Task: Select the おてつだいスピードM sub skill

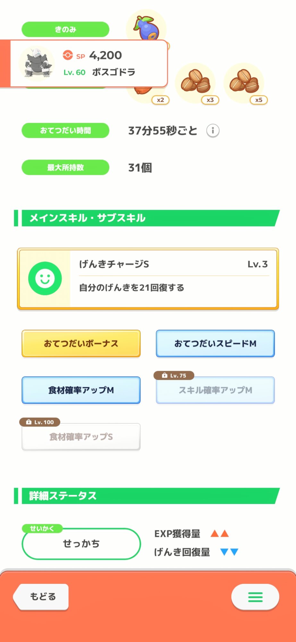Action: (215, 343)
